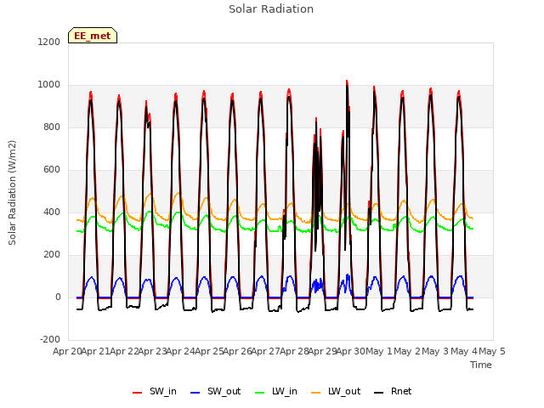Click the 1200 y-axis tick label
This screenshot has width=544, height=408.
click(49, 42)
